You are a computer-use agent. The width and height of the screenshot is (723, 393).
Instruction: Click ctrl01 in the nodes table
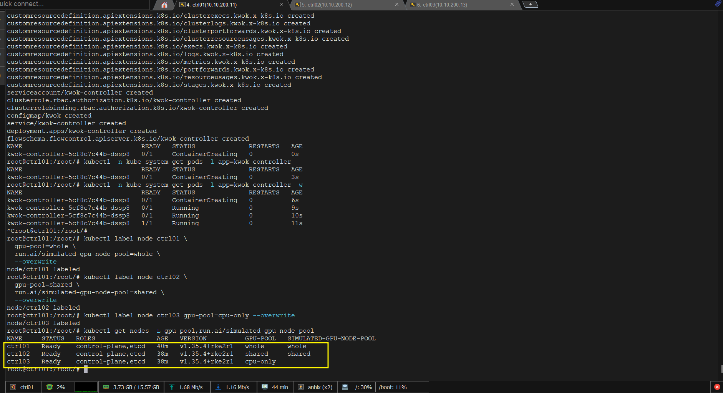[18, 346]
